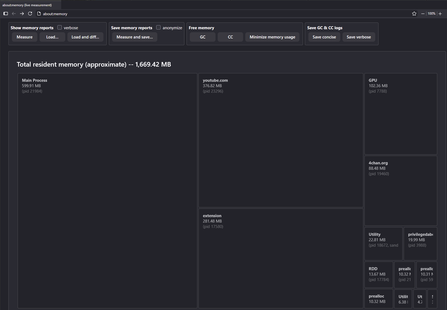Run cycle collection with CC button
The image size is (447, 310).
(230, 37)
